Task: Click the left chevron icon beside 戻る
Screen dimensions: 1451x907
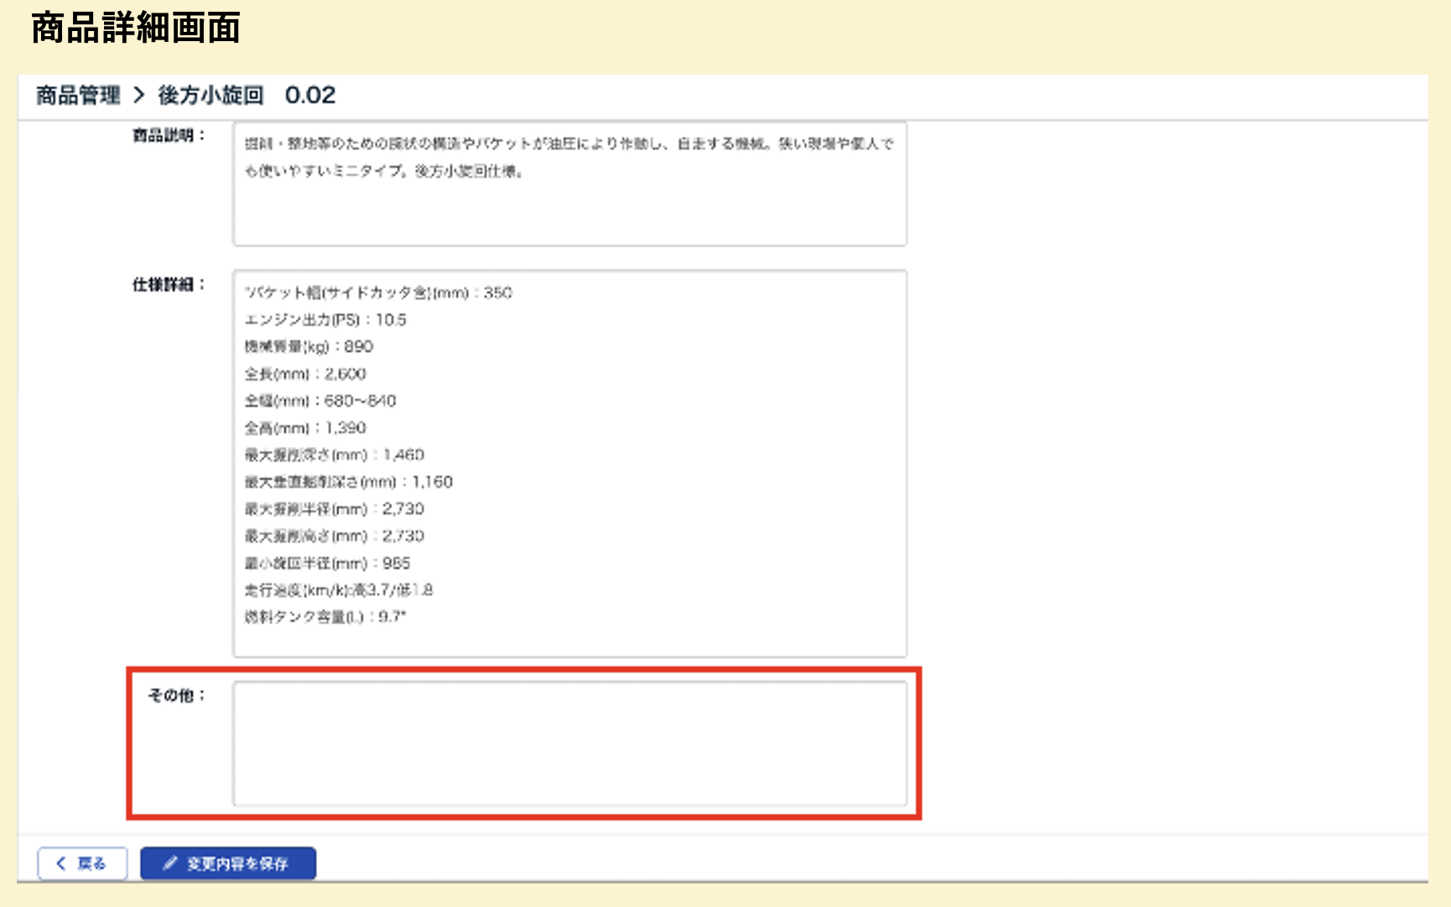Action: tap(60, 863)
